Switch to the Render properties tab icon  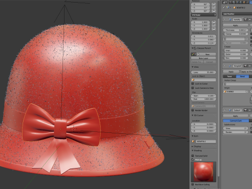pos(231,2)
